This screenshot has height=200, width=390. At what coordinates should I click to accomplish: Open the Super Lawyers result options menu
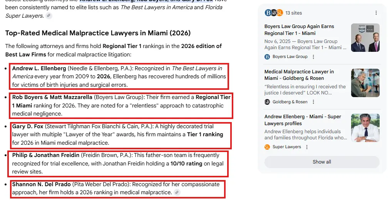(x=307, y=147)
